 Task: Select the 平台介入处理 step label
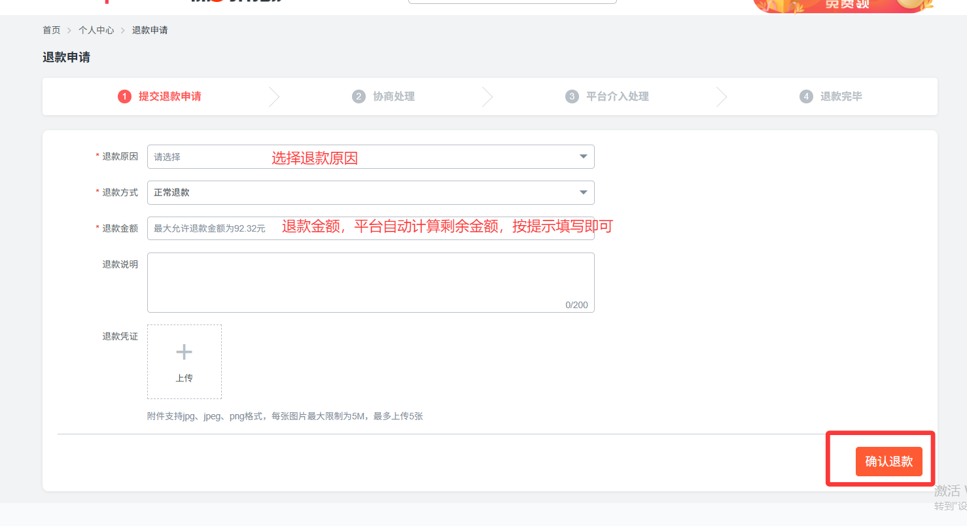point(617,97)
